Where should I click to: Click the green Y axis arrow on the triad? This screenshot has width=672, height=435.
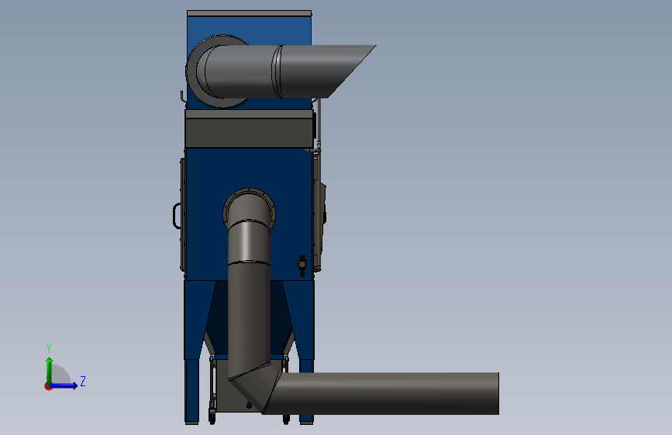coord(50,370)
